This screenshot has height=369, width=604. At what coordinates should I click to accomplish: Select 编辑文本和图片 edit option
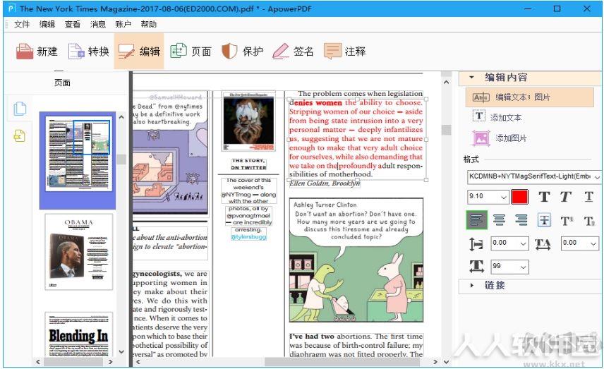(530, 97)
